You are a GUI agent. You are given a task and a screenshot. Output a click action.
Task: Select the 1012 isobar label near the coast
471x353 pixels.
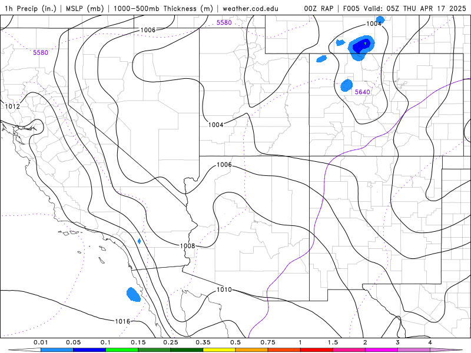(x=12, y=106)
